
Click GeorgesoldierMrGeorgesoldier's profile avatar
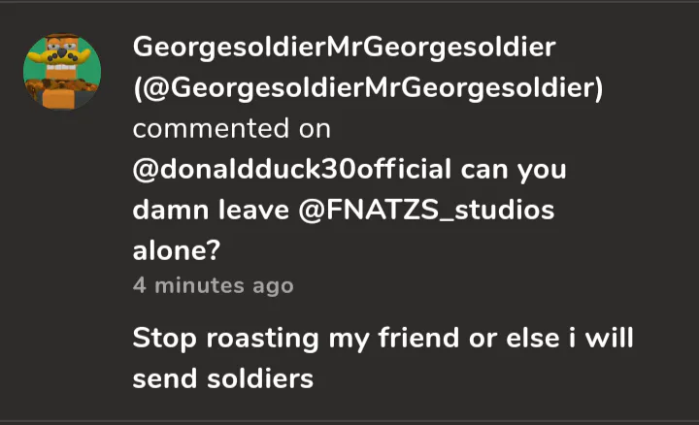[62, 74]
